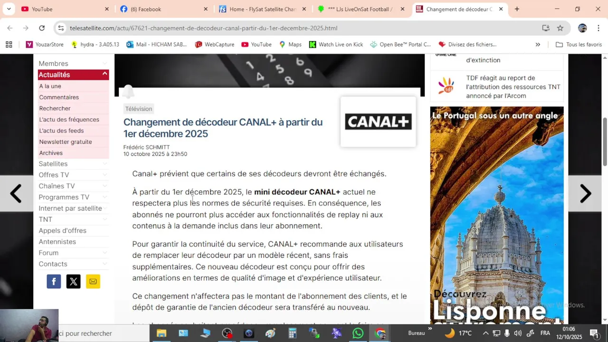The image size is (608, 342).
Task: Click the Lisbonne Portugal advertisement
Action: coord(497,215)
